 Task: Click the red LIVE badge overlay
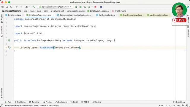click(x=179, y=20)
